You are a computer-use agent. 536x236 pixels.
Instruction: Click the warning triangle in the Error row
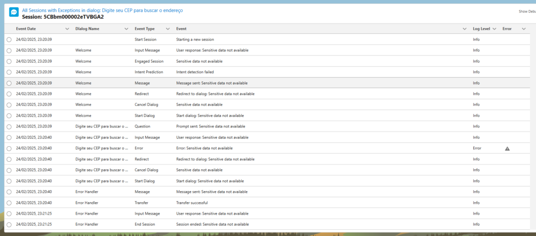pyautogui.click(x=507, y=148)
